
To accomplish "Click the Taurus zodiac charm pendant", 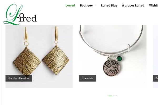I will [111, 67].
